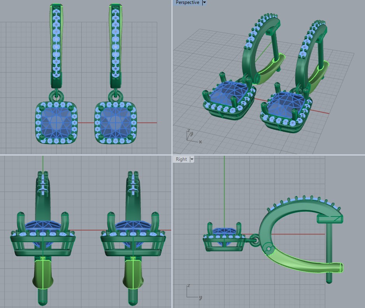Image resolution: width=365 pixels, height=308 pixels.
Task: Pick the right hoop's pavé stone strip, top-left view
Action: 116,43
